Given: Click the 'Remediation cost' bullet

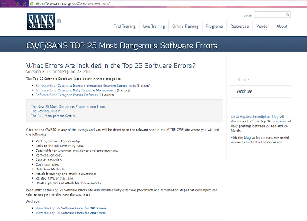Looking at the screenshot, I should (49, 155).
